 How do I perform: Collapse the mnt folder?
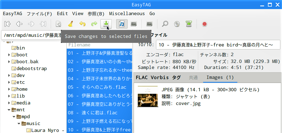point(9,110)
